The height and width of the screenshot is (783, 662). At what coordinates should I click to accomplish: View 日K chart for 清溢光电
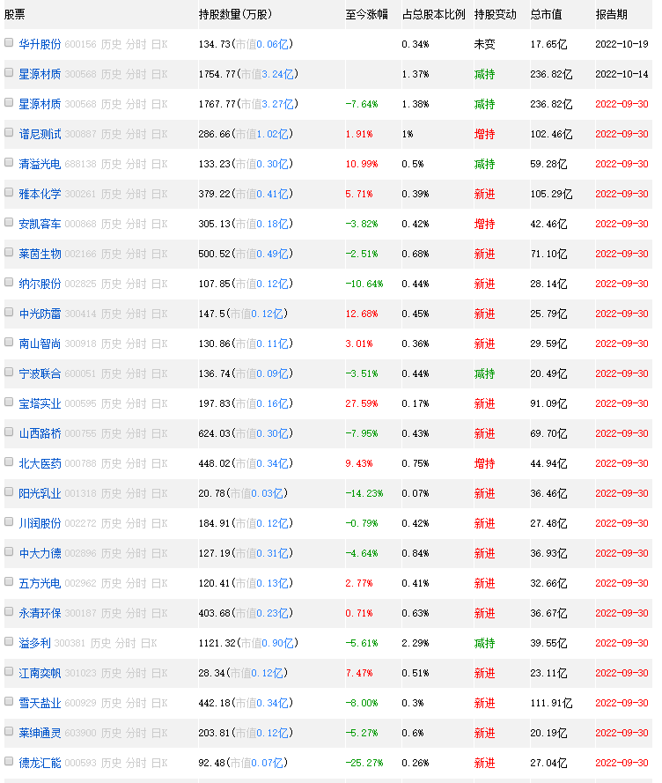pyautogui.click(x=159, y=165)
